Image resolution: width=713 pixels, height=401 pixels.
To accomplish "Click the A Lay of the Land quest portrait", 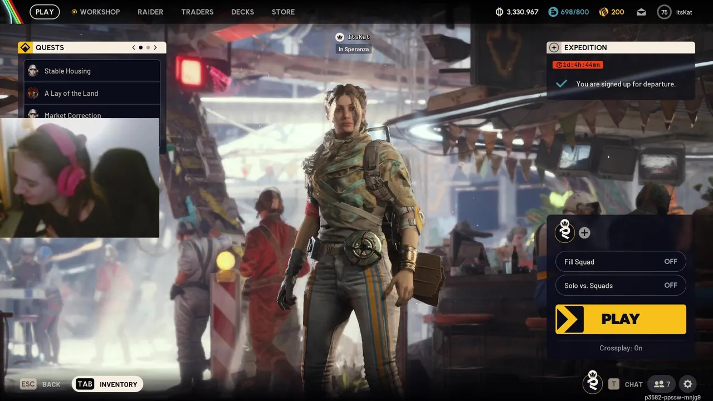I will click(x=33, y=93).
